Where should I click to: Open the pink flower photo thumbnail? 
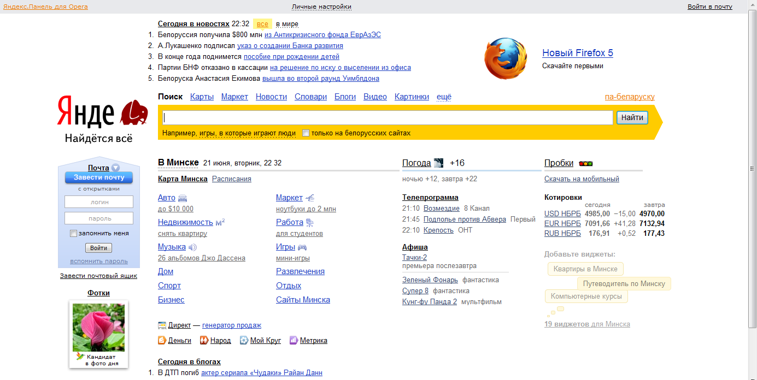coord(99,327)
